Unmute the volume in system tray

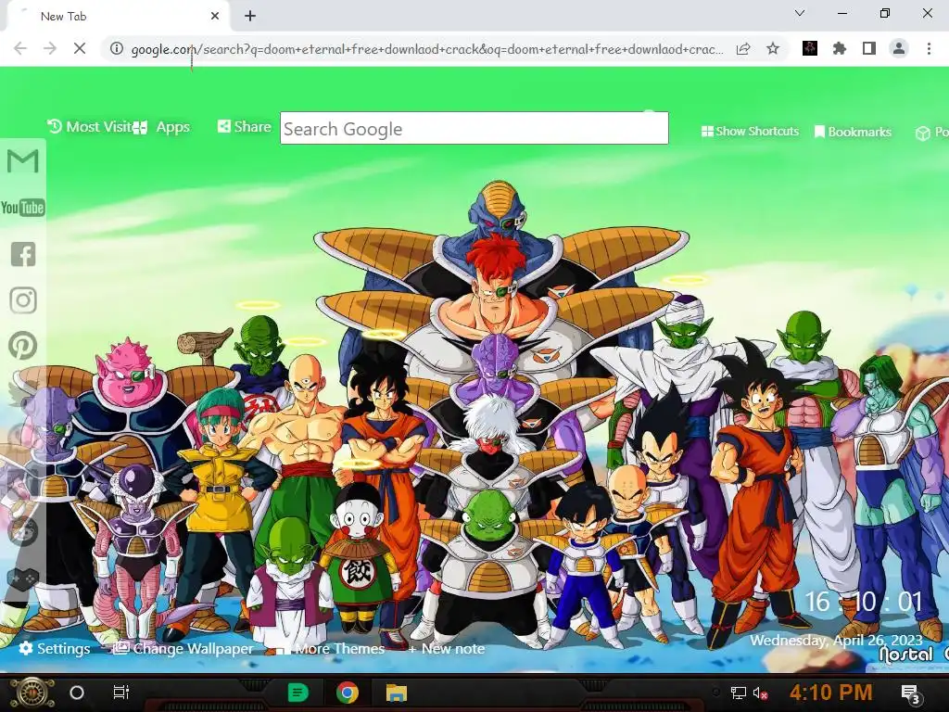[x=761, y=693]
